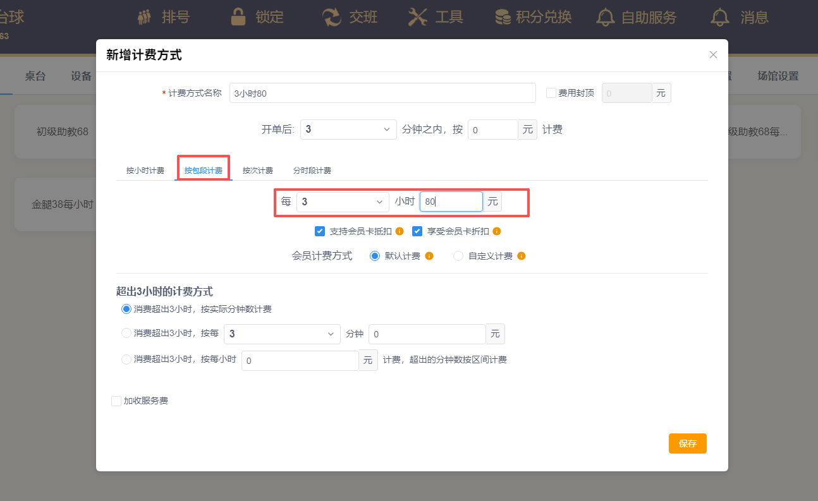Open the 消息 notification bell icon

point(719,17)
